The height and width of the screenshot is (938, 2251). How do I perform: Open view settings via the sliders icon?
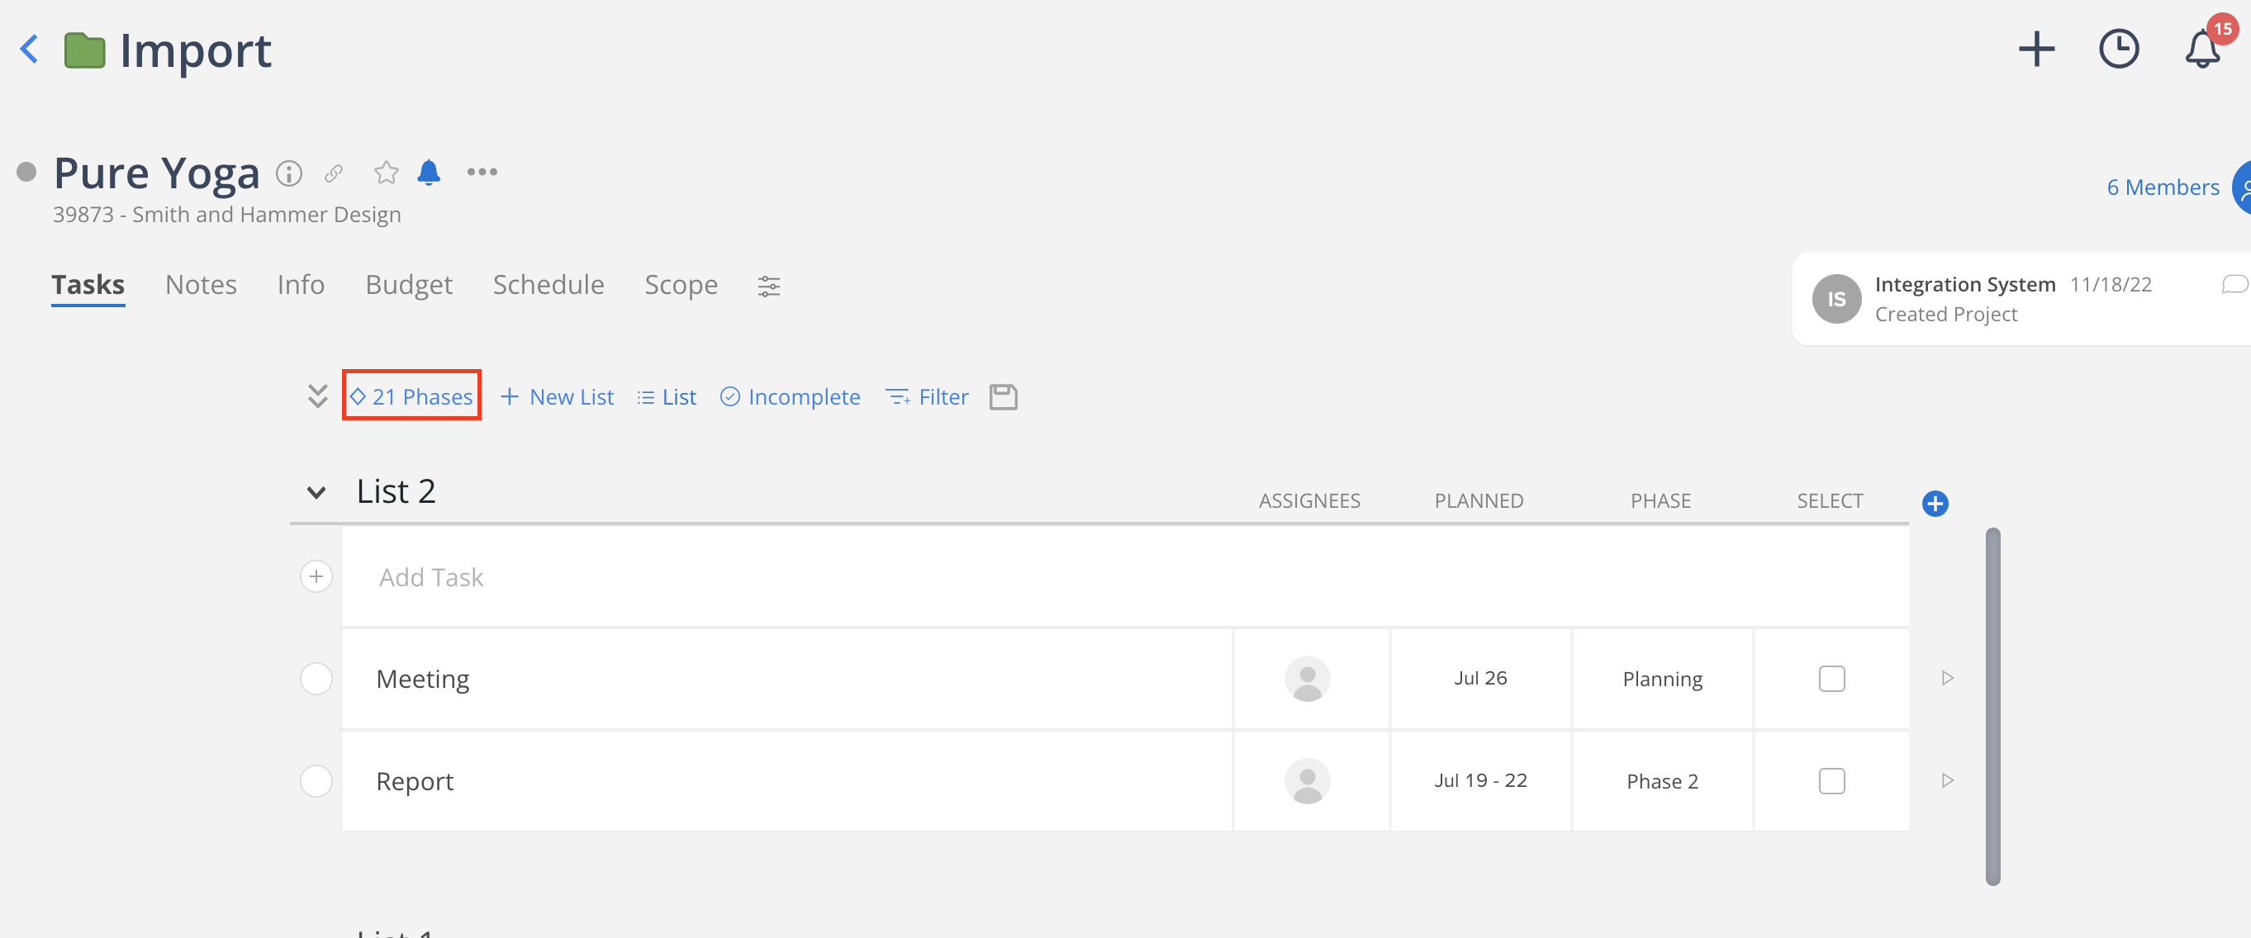pos(768,286)
